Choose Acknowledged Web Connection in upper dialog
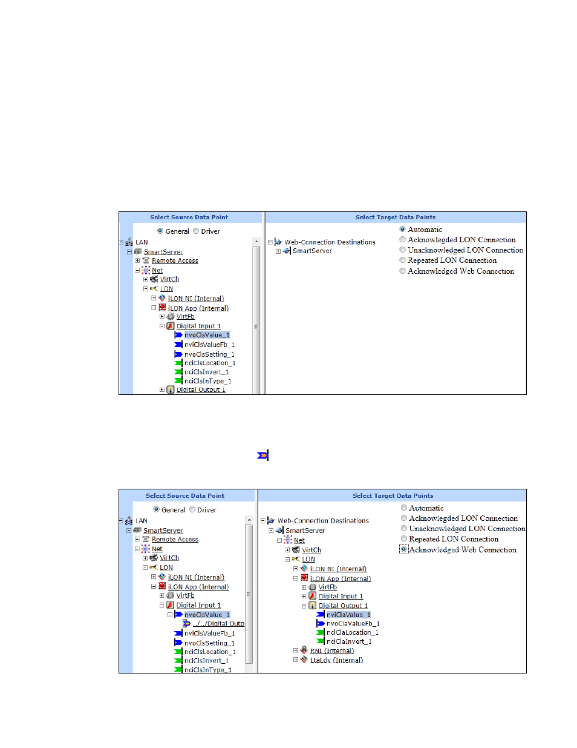 [x=402, y=271]
